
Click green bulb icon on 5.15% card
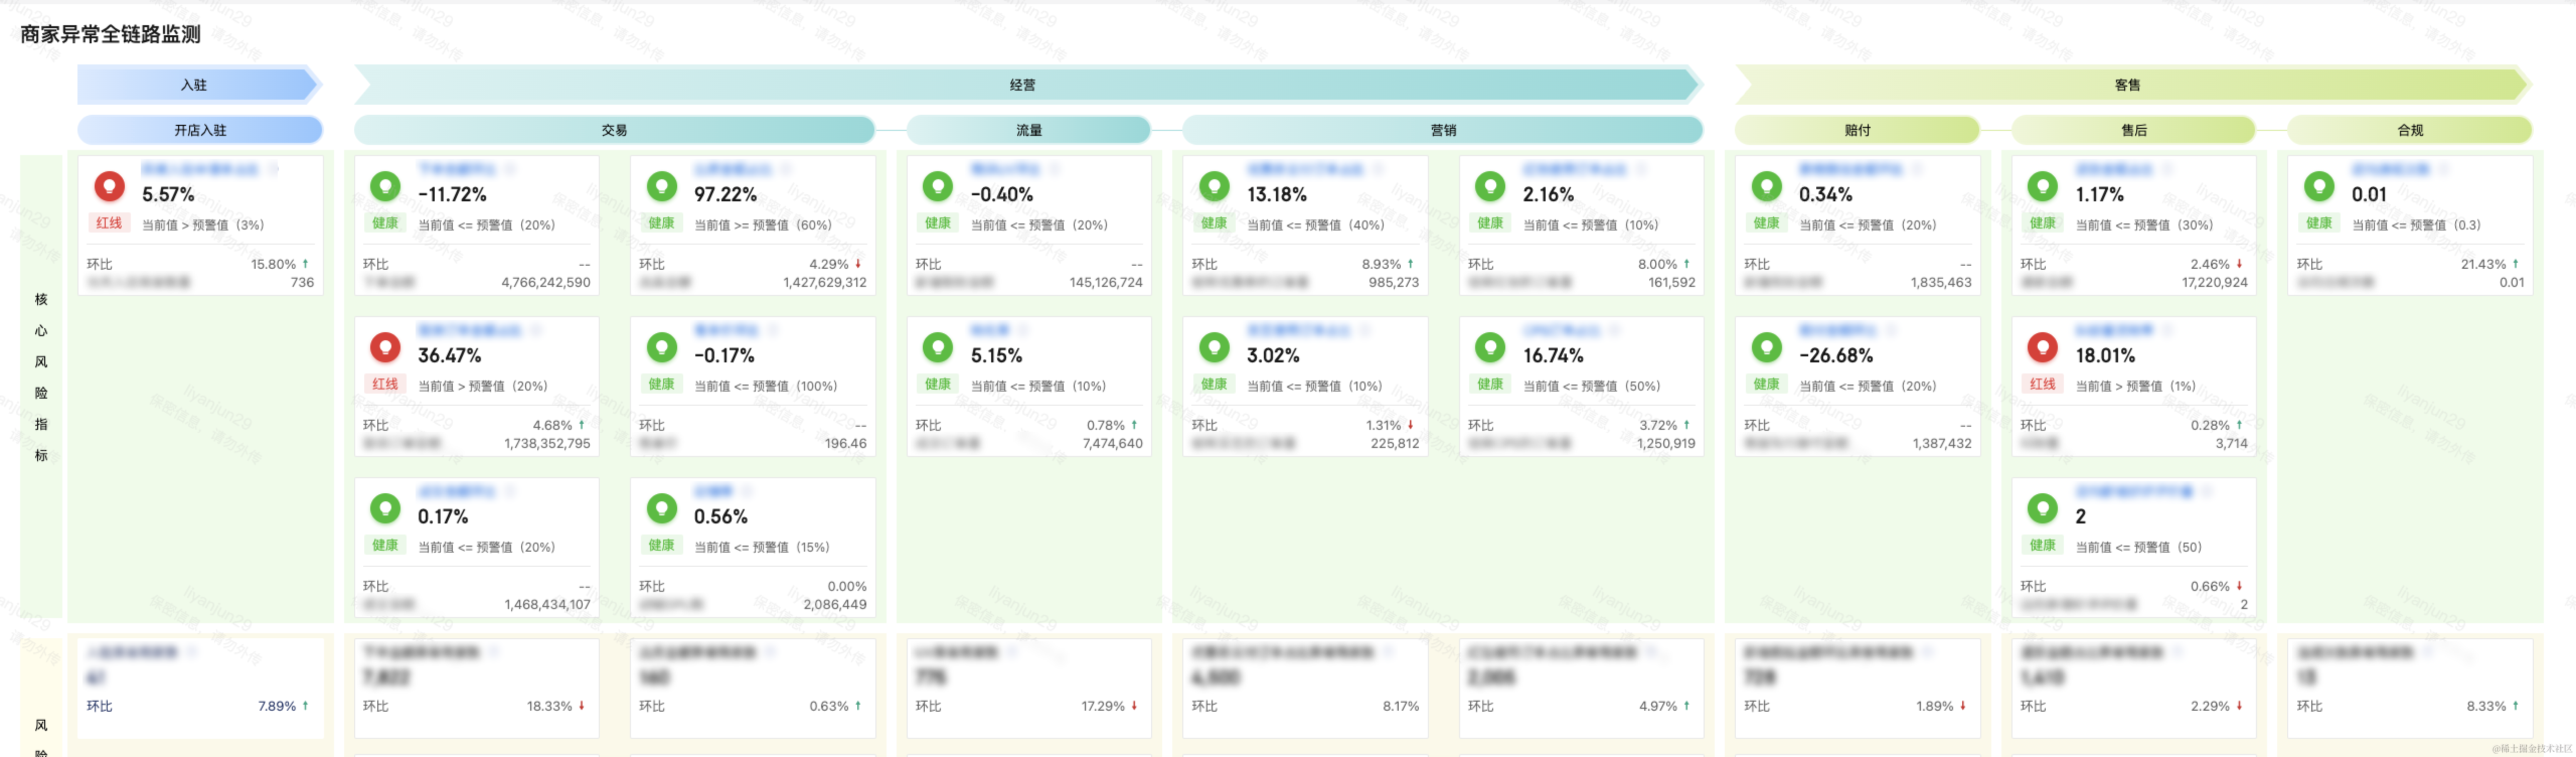pyautogui.click(x=937, y=346)
